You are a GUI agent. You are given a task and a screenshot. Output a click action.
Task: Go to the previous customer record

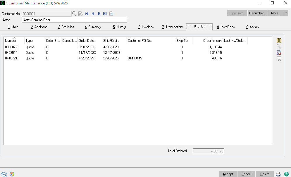coord(93,13)
